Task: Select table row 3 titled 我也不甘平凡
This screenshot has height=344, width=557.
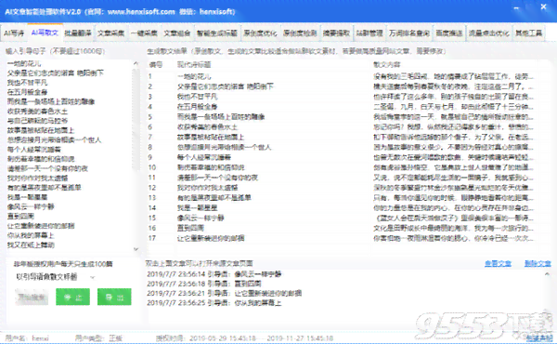Action: (x=342, y=97)
